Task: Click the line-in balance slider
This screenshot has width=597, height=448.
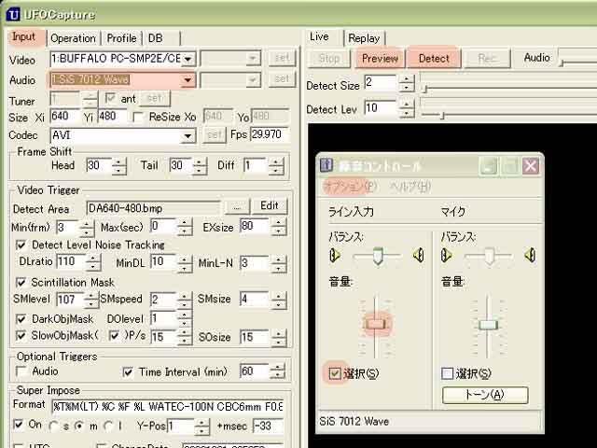Action: tap(378, 255)
